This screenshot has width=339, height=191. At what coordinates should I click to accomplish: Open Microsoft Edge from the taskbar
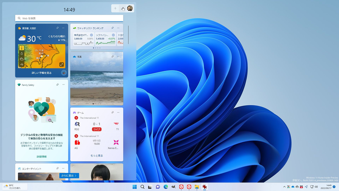(x=166, y=187)
